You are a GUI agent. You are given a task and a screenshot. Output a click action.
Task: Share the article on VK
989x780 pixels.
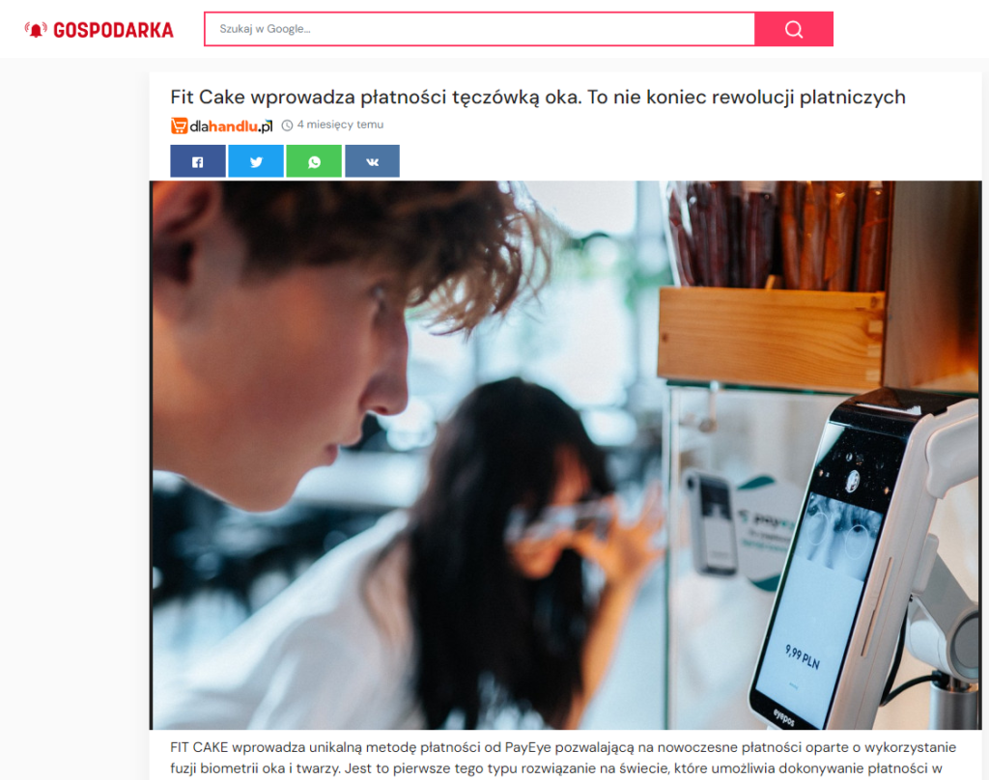(x=372, y=161)
